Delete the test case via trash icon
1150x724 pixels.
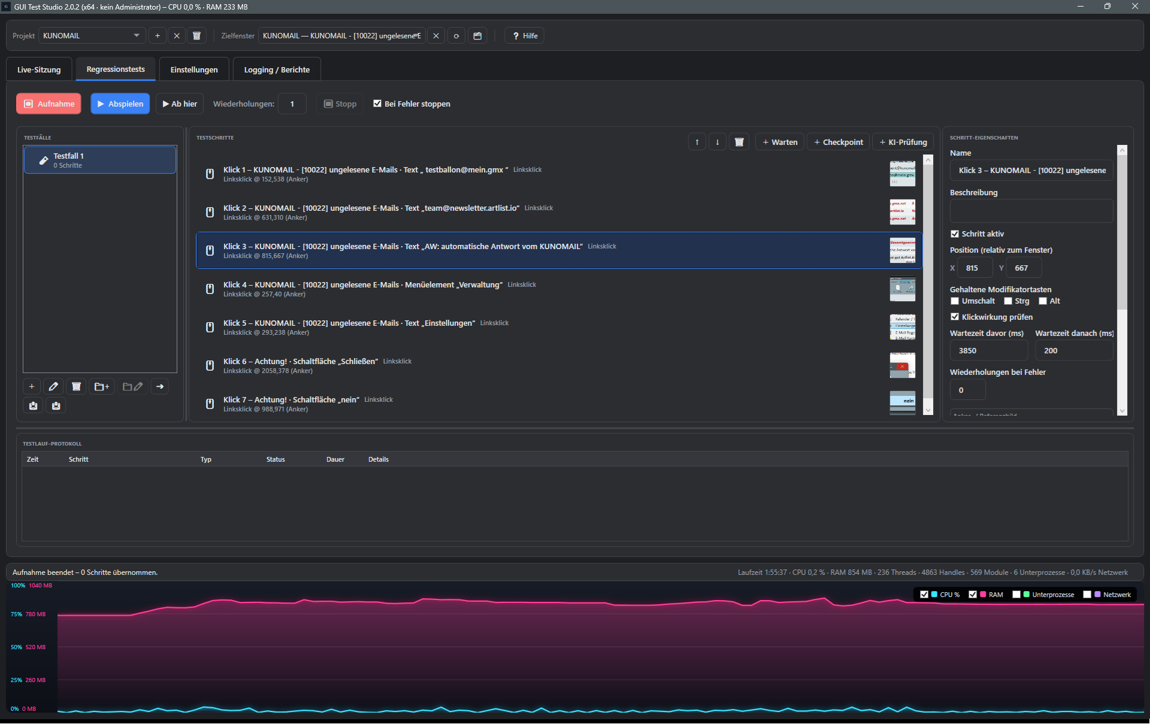76,386
